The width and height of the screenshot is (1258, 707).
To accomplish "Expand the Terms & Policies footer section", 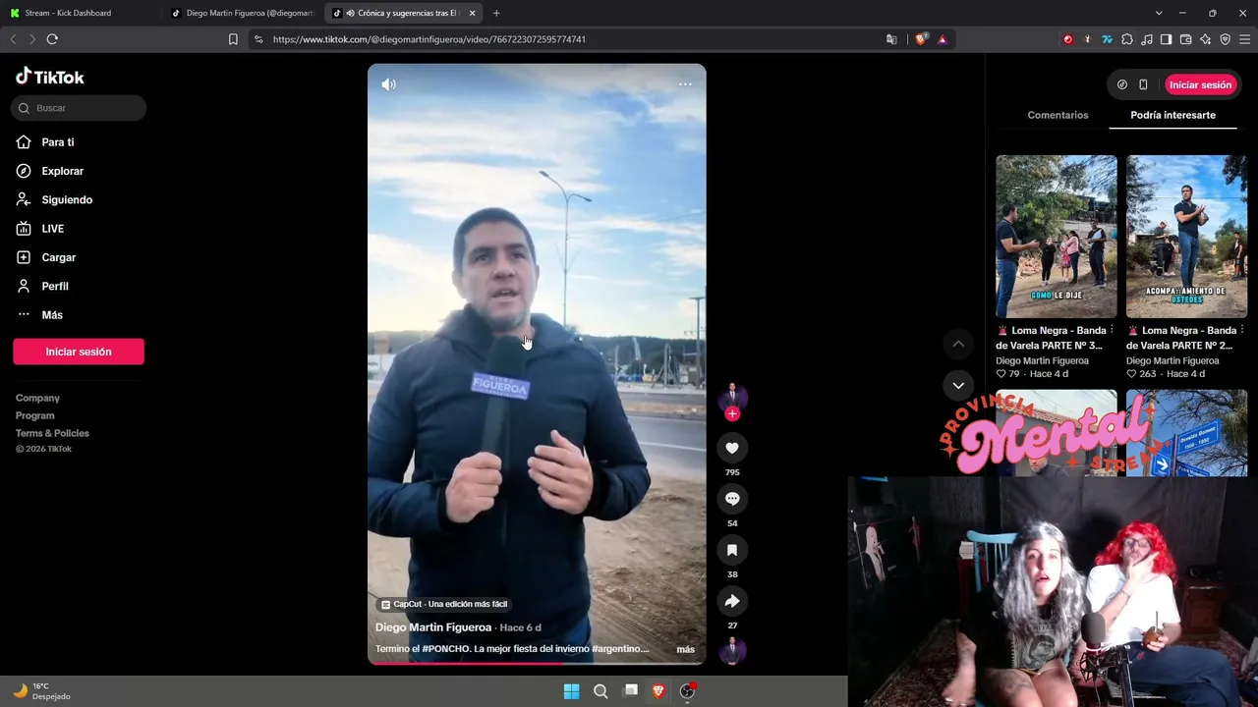I will (52, 433).
